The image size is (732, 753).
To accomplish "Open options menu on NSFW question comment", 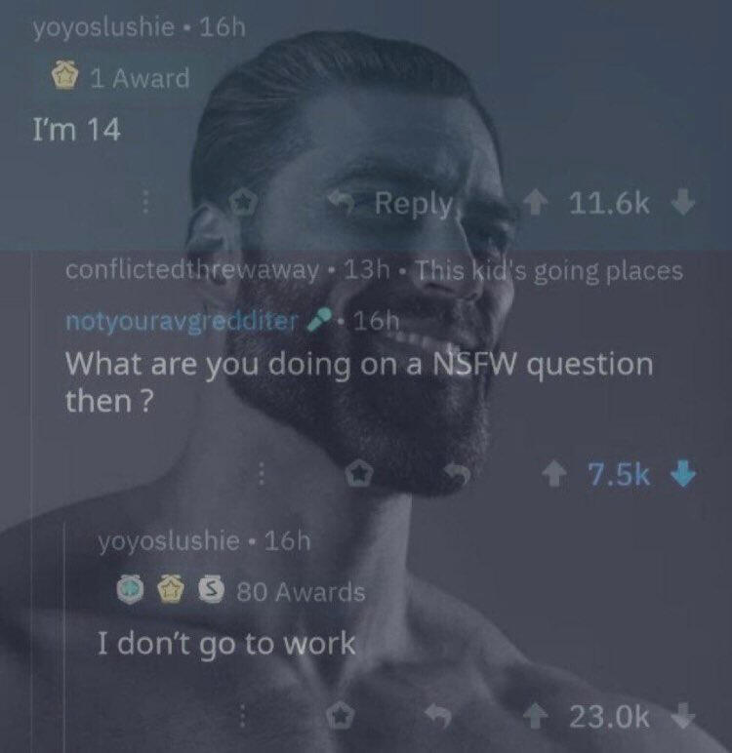I will tap(261, 474).
